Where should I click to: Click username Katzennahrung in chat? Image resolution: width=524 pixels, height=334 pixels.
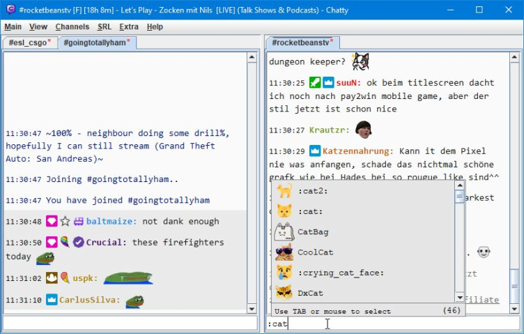358,151
